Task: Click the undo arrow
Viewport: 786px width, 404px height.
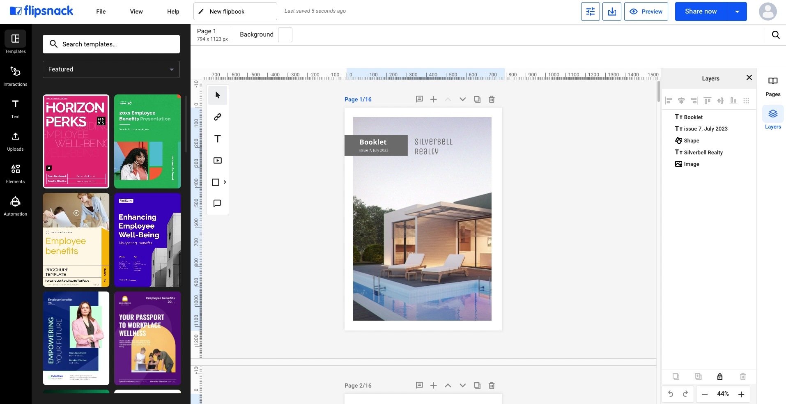Action: (x=671, y=394)
